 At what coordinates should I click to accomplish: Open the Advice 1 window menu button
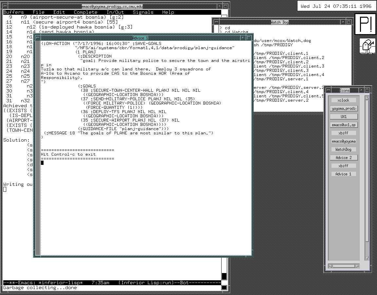click(38, 38)
